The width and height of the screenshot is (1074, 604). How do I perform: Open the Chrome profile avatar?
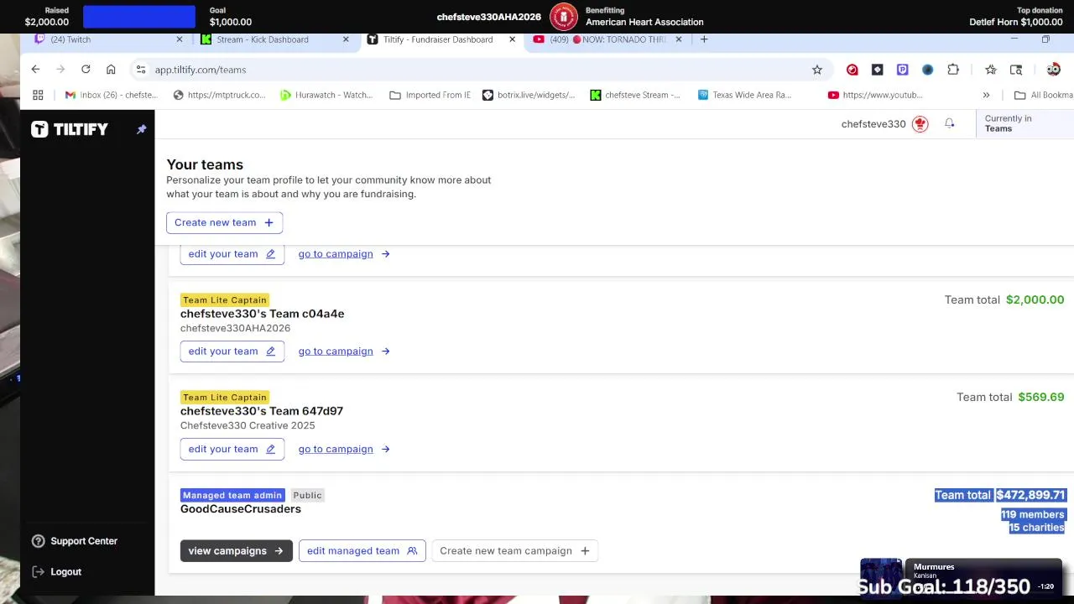tap(1054, 70)
